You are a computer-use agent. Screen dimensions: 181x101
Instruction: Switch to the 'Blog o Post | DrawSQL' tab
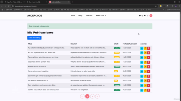pos(37,2)
